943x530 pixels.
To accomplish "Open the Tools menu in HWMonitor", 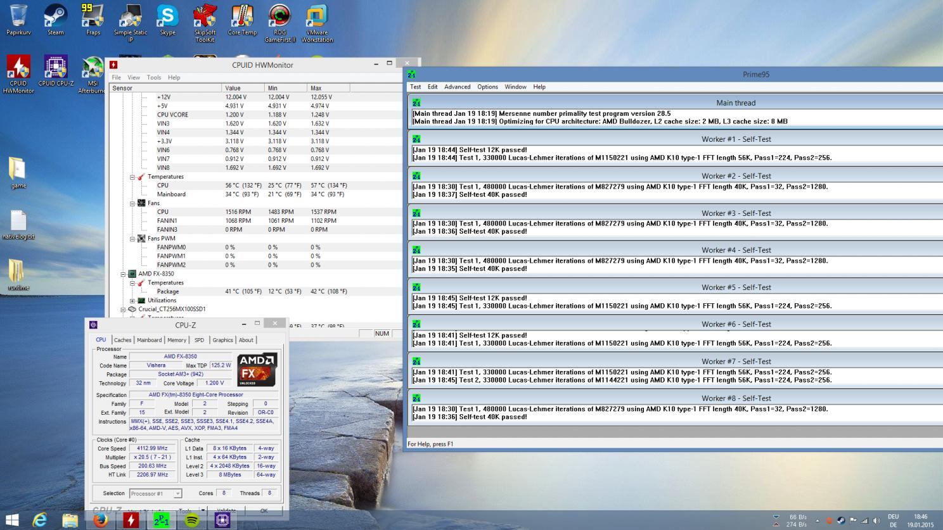I will [x=154, y=77].
